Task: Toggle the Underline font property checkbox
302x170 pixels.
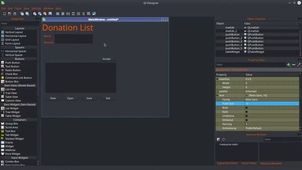Action: click(246, 116)
